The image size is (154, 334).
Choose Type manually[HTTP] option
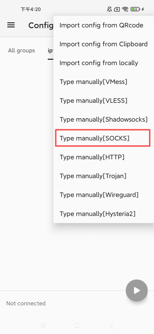tap(104, 157)
